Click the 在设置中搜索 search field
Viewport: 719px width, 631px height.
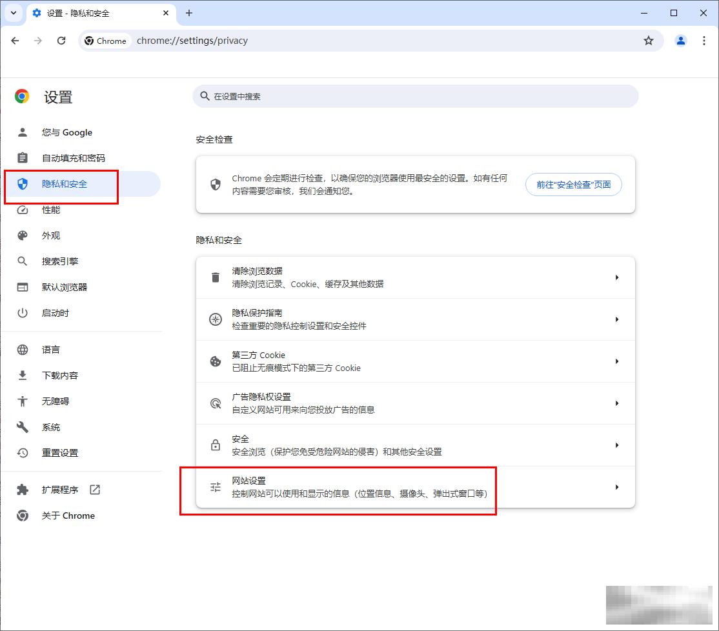[415, 96]
